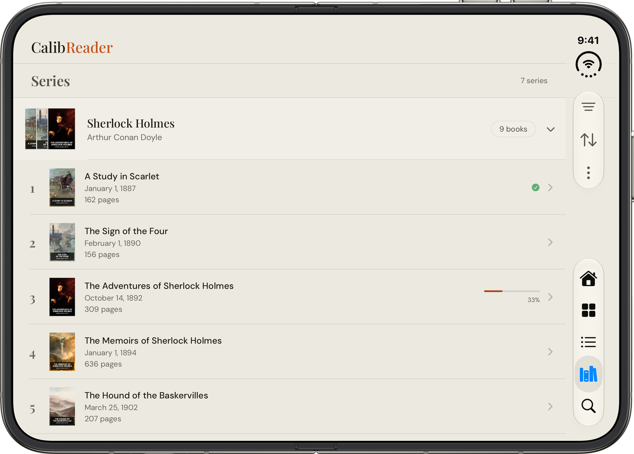Tap the sort up-down arrows icon
The height and width of the screenshot is (454, 634).
588,140
